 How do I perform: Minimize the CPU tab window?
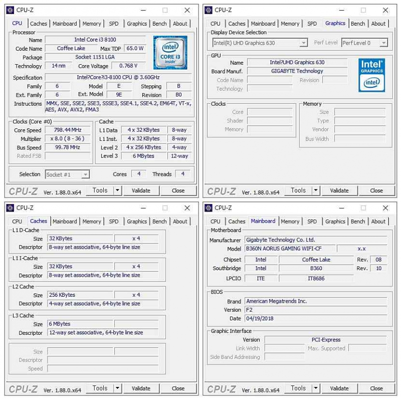(143, 10)
